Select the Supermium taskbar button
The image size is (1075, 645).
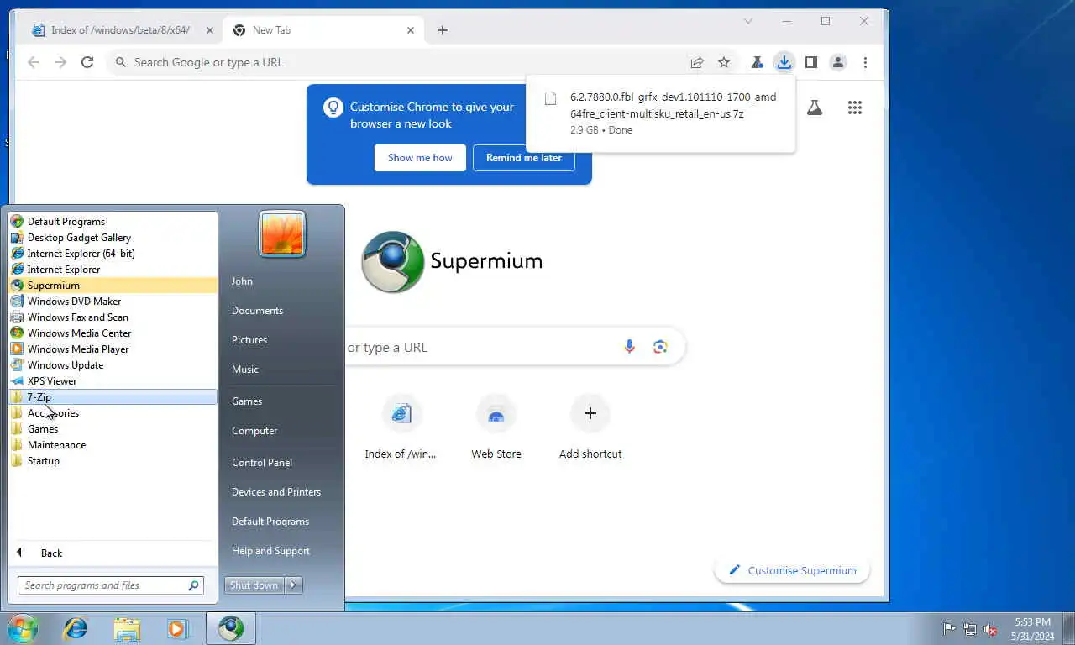click(231, 627)
